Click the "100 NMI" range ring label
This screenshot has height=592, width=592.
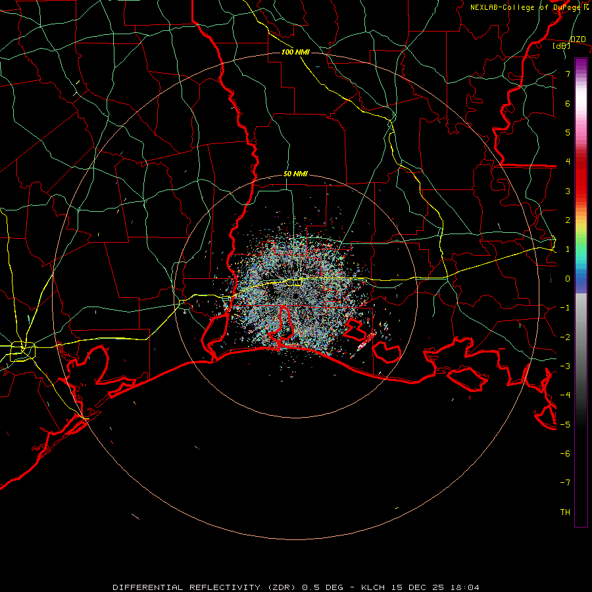295,52
